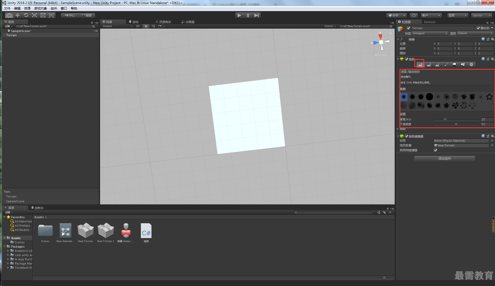Open the Layer dropdown showing Default
The width and height of the screenshot is (495, 286).
coord(475,33)
